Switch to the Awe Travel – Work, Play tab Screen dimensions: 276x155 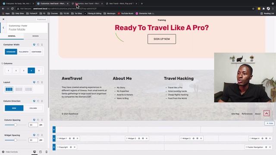tap(121, 3)
